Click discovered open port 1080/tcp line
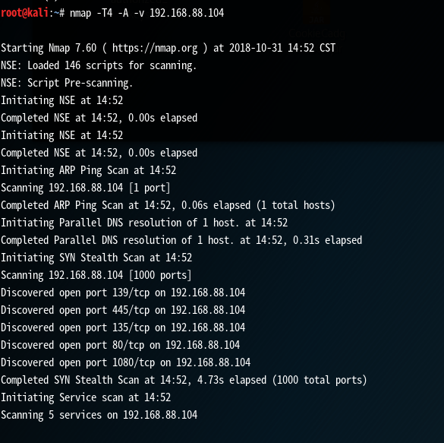Image resolution: width=444 pixels, height=443 pixels. click(x=126, y=362)
